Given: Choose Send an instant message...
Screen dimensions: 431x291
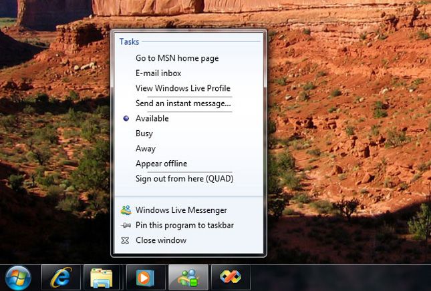Looking at the screenshot, I should coord(183,103).
